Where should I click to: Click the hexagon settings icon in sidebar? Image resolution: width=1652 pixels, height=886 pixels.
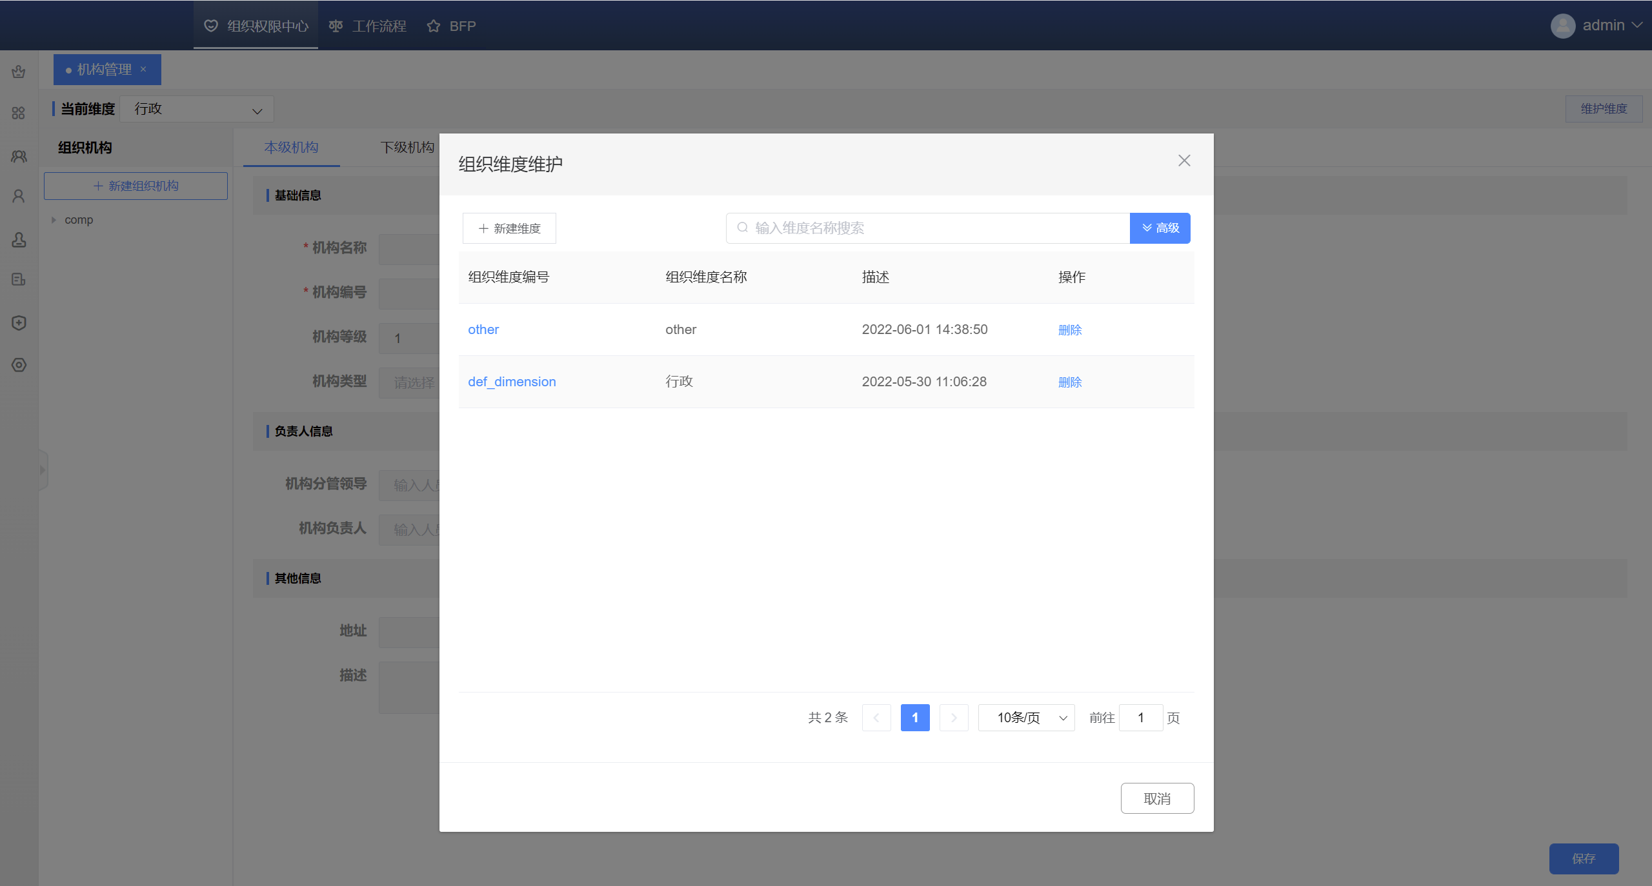(19, 365)
